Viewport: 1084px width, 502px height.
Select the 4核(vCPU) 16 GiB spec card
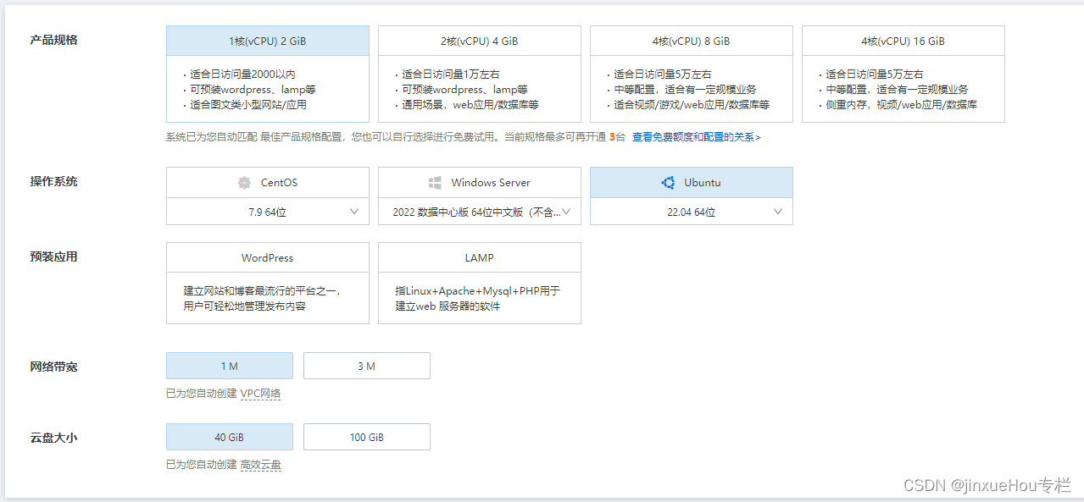click(x=903, y=74)
